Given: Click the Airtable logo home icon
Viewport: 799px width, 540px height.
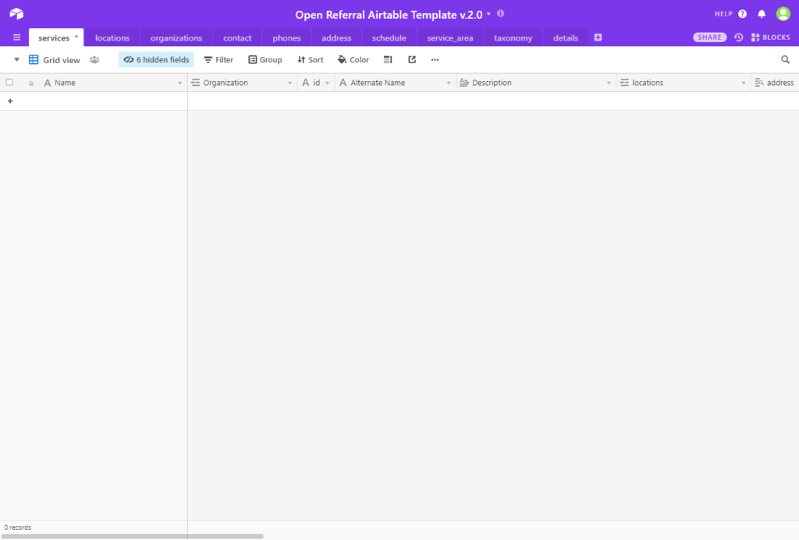Looking at the screenshot, I should point(16,14).
